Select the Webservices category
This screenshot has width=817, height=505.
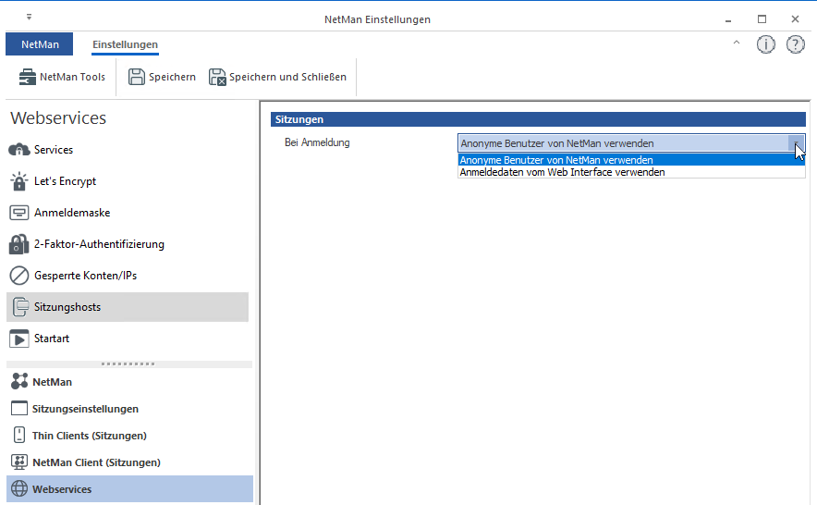coord(129,489)
